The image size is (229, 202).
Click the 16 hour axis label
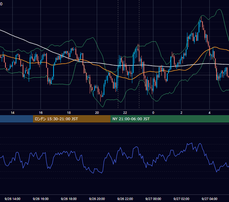(41, 113)
